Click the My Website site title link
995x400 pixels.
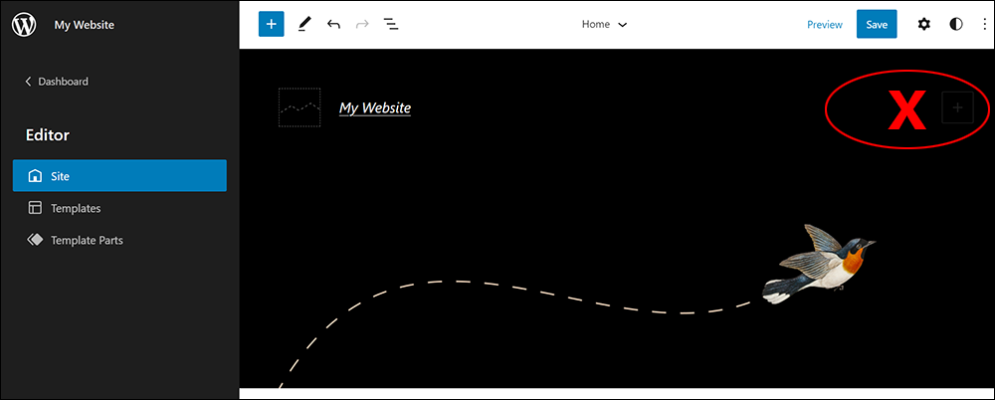pyautogui.click(x=375, y=107)
